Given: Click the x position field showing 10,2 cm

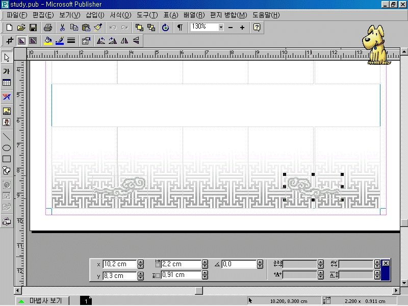Looking at the screenshot, I should (119, 264).
